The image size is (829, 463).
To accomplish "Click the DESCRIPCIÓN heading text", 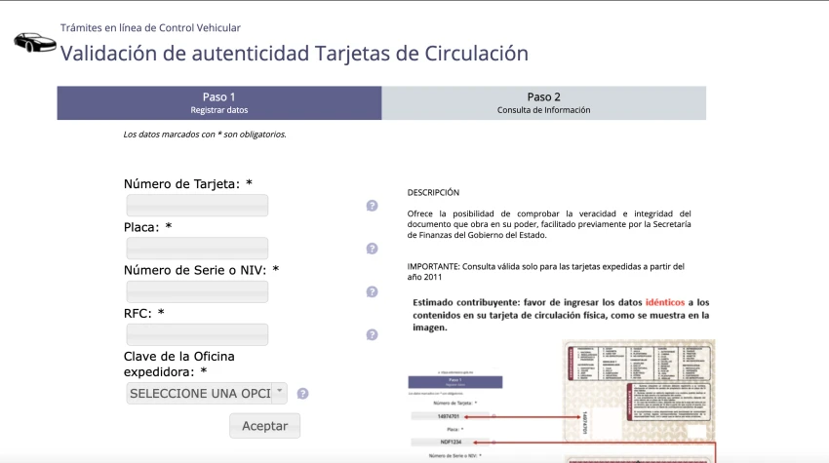I will point(433,193).
